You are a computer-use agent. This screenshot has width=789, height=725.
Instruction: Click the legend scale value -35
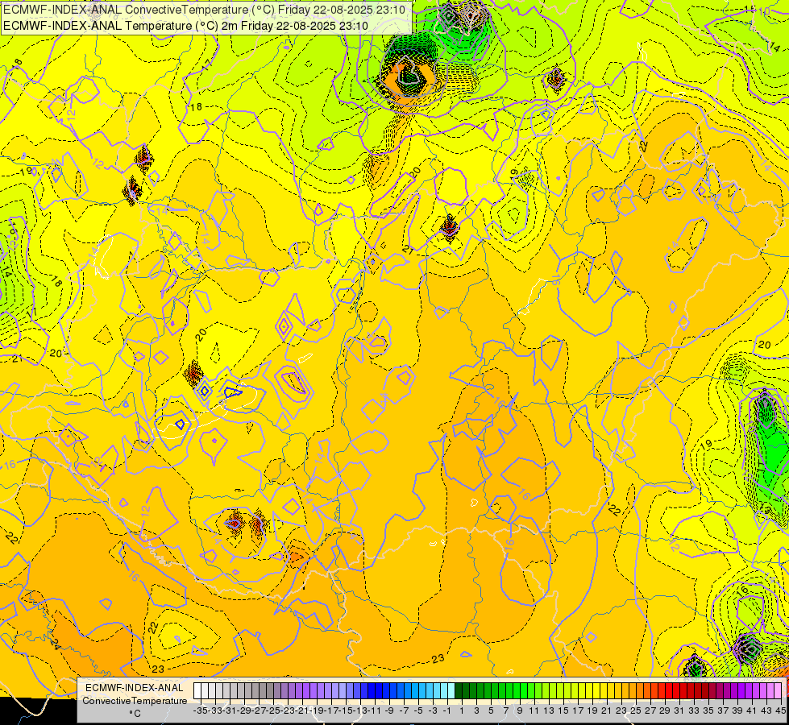[x=200, y=711]
